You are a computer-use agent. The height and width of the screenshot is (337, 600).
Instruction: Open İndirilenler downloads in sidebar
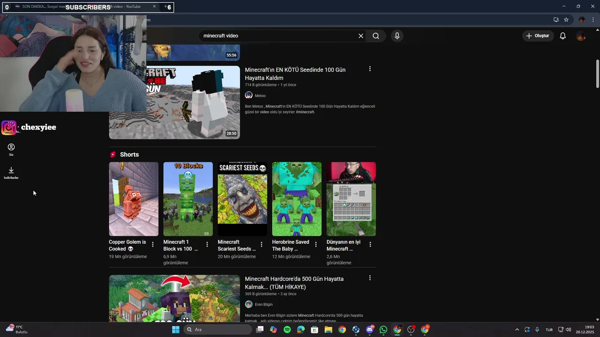pos(11,173)
